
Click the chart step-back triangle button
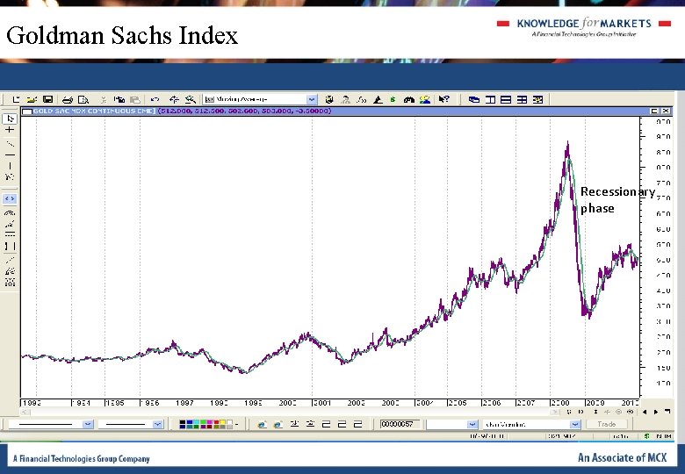coord(645,412)
